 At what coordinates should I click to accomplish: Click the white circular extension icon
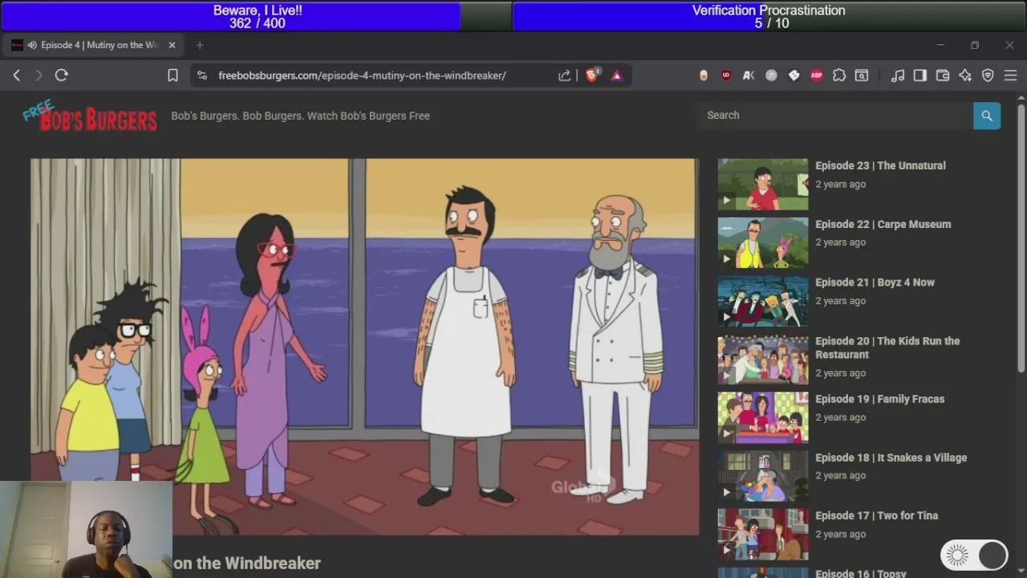coord(704,75)
